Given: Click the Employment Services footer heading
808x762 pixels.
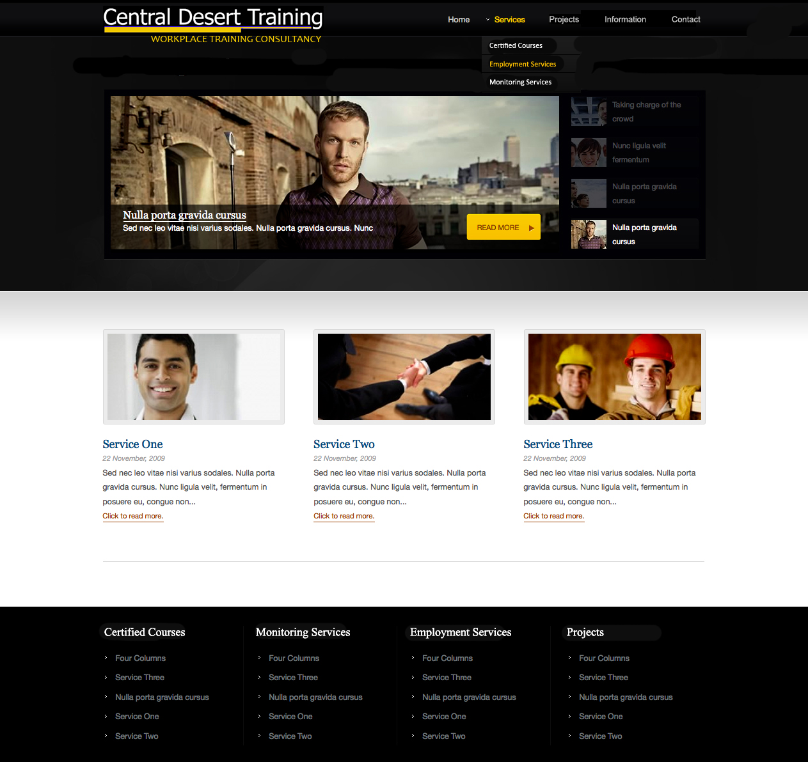Looking at the screenshot, I should point(461,632).
